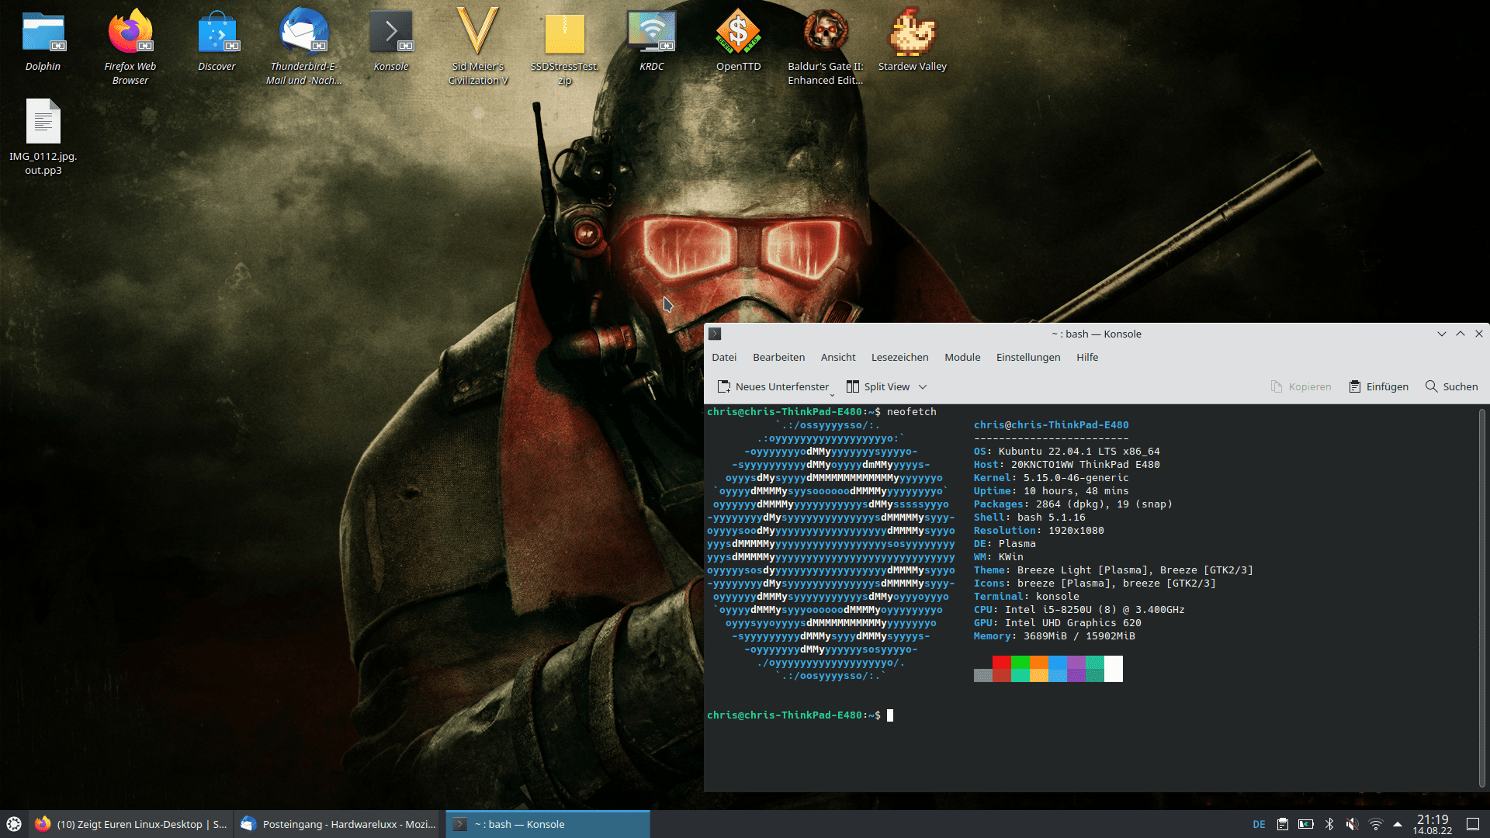Click the Konsole terminal vertical scrollbar
The image size is (1490, 838).
pyautogui.click(x=1481, y=597)
